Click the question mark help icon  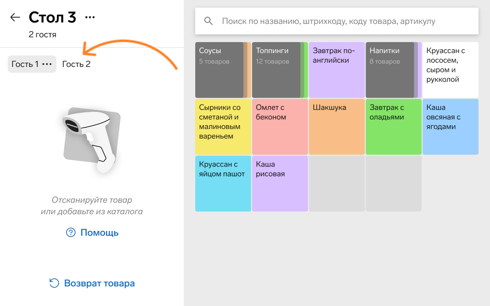point(71,233)
